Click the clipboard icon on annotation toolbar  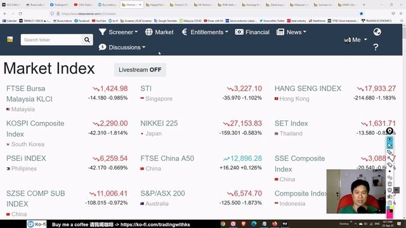390,203
